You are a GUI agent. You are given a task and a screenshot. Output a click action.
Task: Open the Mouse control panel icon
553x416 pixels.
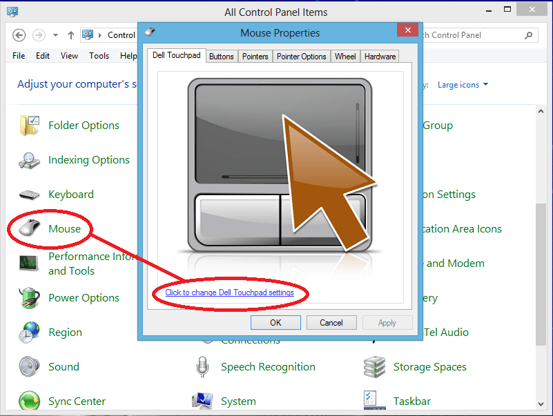point(30,229)
